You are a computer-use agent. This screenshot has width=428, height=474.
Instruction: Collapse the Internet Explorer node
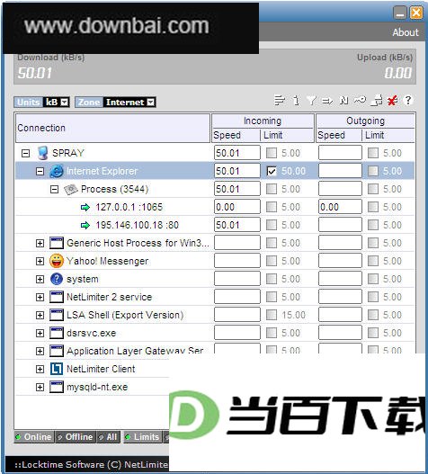click(x=40, y=172)
